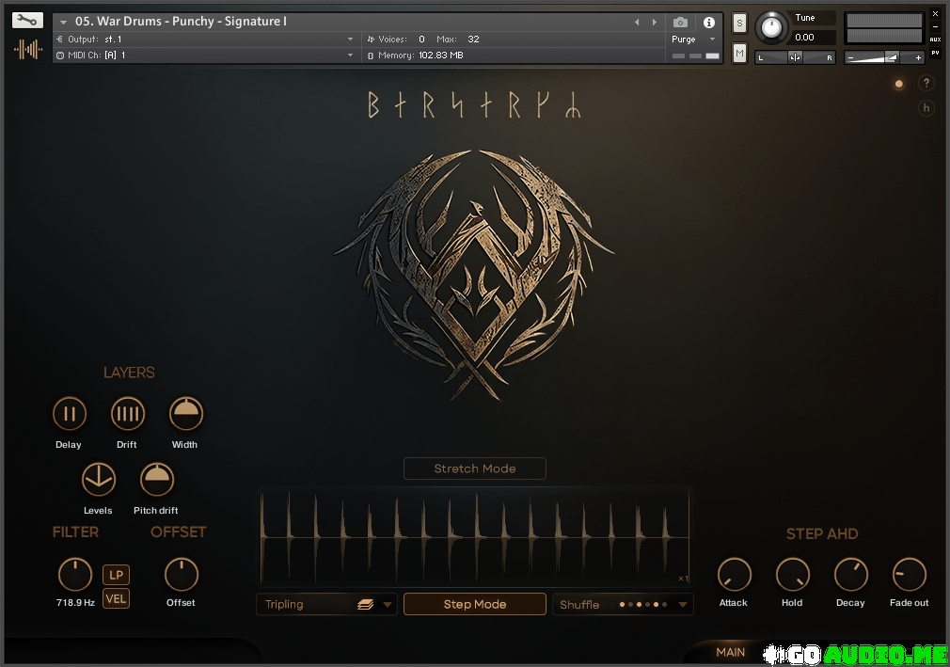
Task: Click the Width half-circle icon
Action: point(186,414)
